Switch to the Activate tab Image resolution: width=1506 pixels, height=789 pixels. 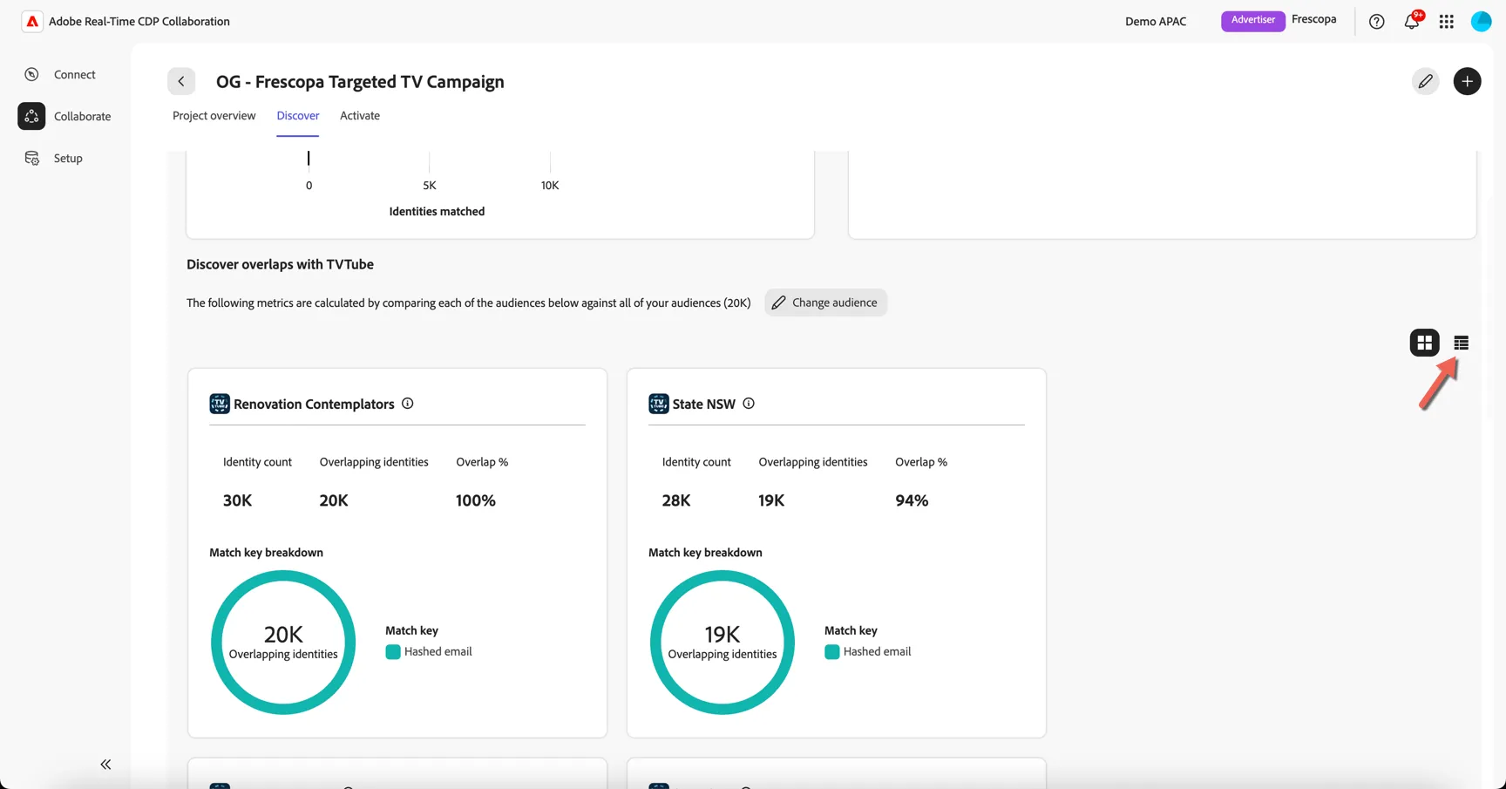point(360,116)
